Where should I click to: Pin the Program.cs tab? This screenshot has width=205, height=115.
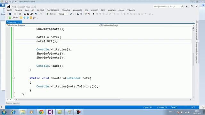(18, 22)
